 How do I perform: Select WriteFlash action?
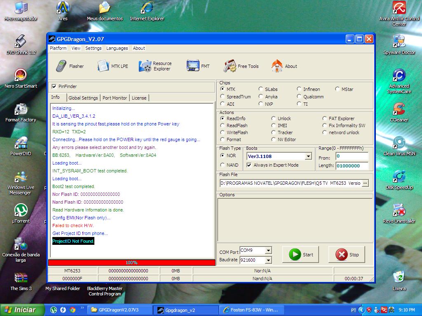pyautogui.click(x=222, y=132)
